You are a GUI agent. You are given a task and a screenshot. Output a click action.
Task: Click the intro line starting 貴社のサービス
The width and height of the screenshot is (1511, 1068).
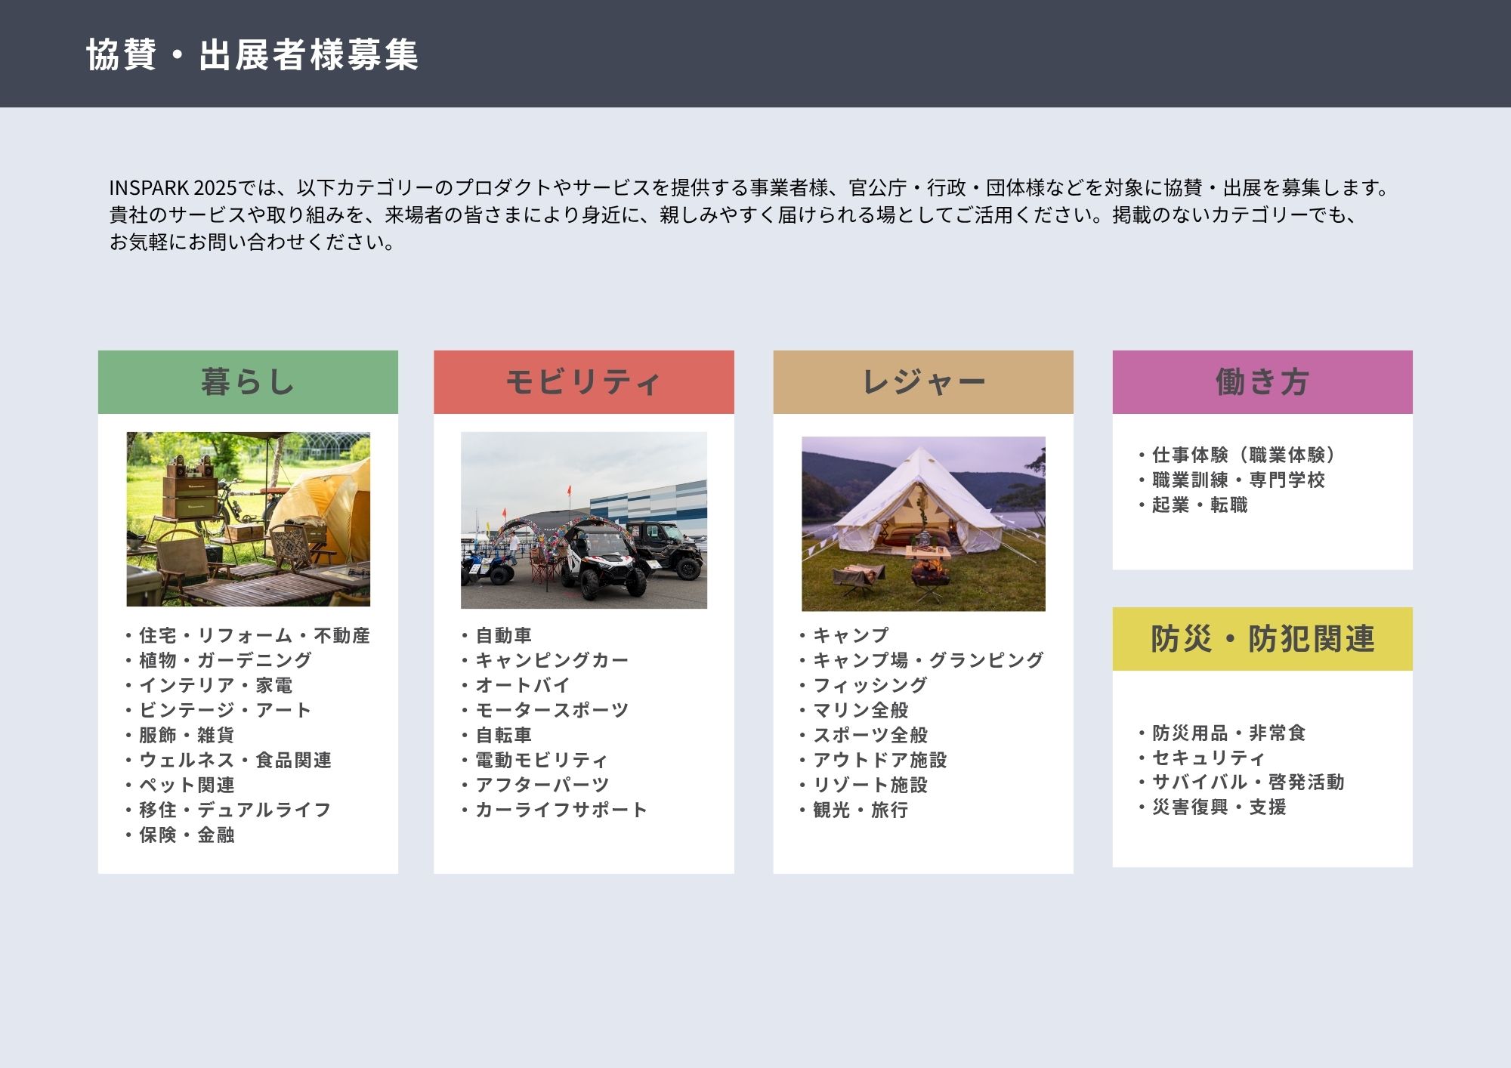coord(734,215)
